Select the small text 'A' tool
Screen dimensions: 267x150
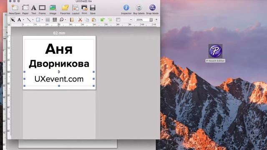pyautogui.click(x=19, y=20)
